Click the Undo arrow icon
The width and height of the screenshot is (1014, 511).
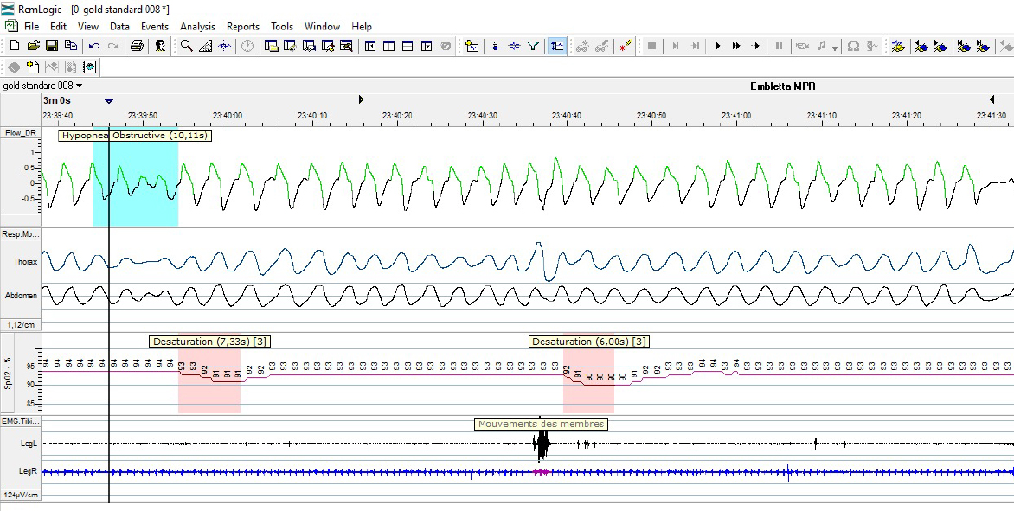pyautogui.click(x=93, y=46)
